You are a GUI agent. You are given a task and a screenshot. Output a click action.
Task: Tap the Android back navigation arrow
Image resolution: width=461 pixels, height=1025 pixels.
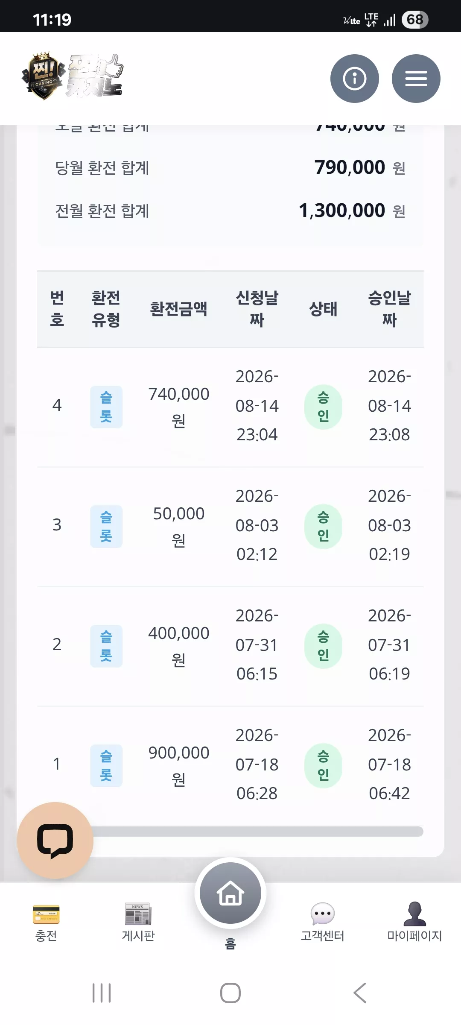[x=360, y=993]
